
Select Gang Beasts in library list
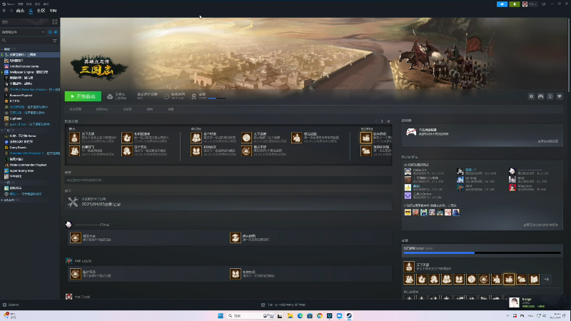19,148
